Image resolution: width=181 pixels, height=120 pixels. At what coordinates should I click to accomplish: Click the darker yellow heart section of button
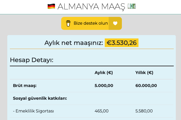click(115, 23)
